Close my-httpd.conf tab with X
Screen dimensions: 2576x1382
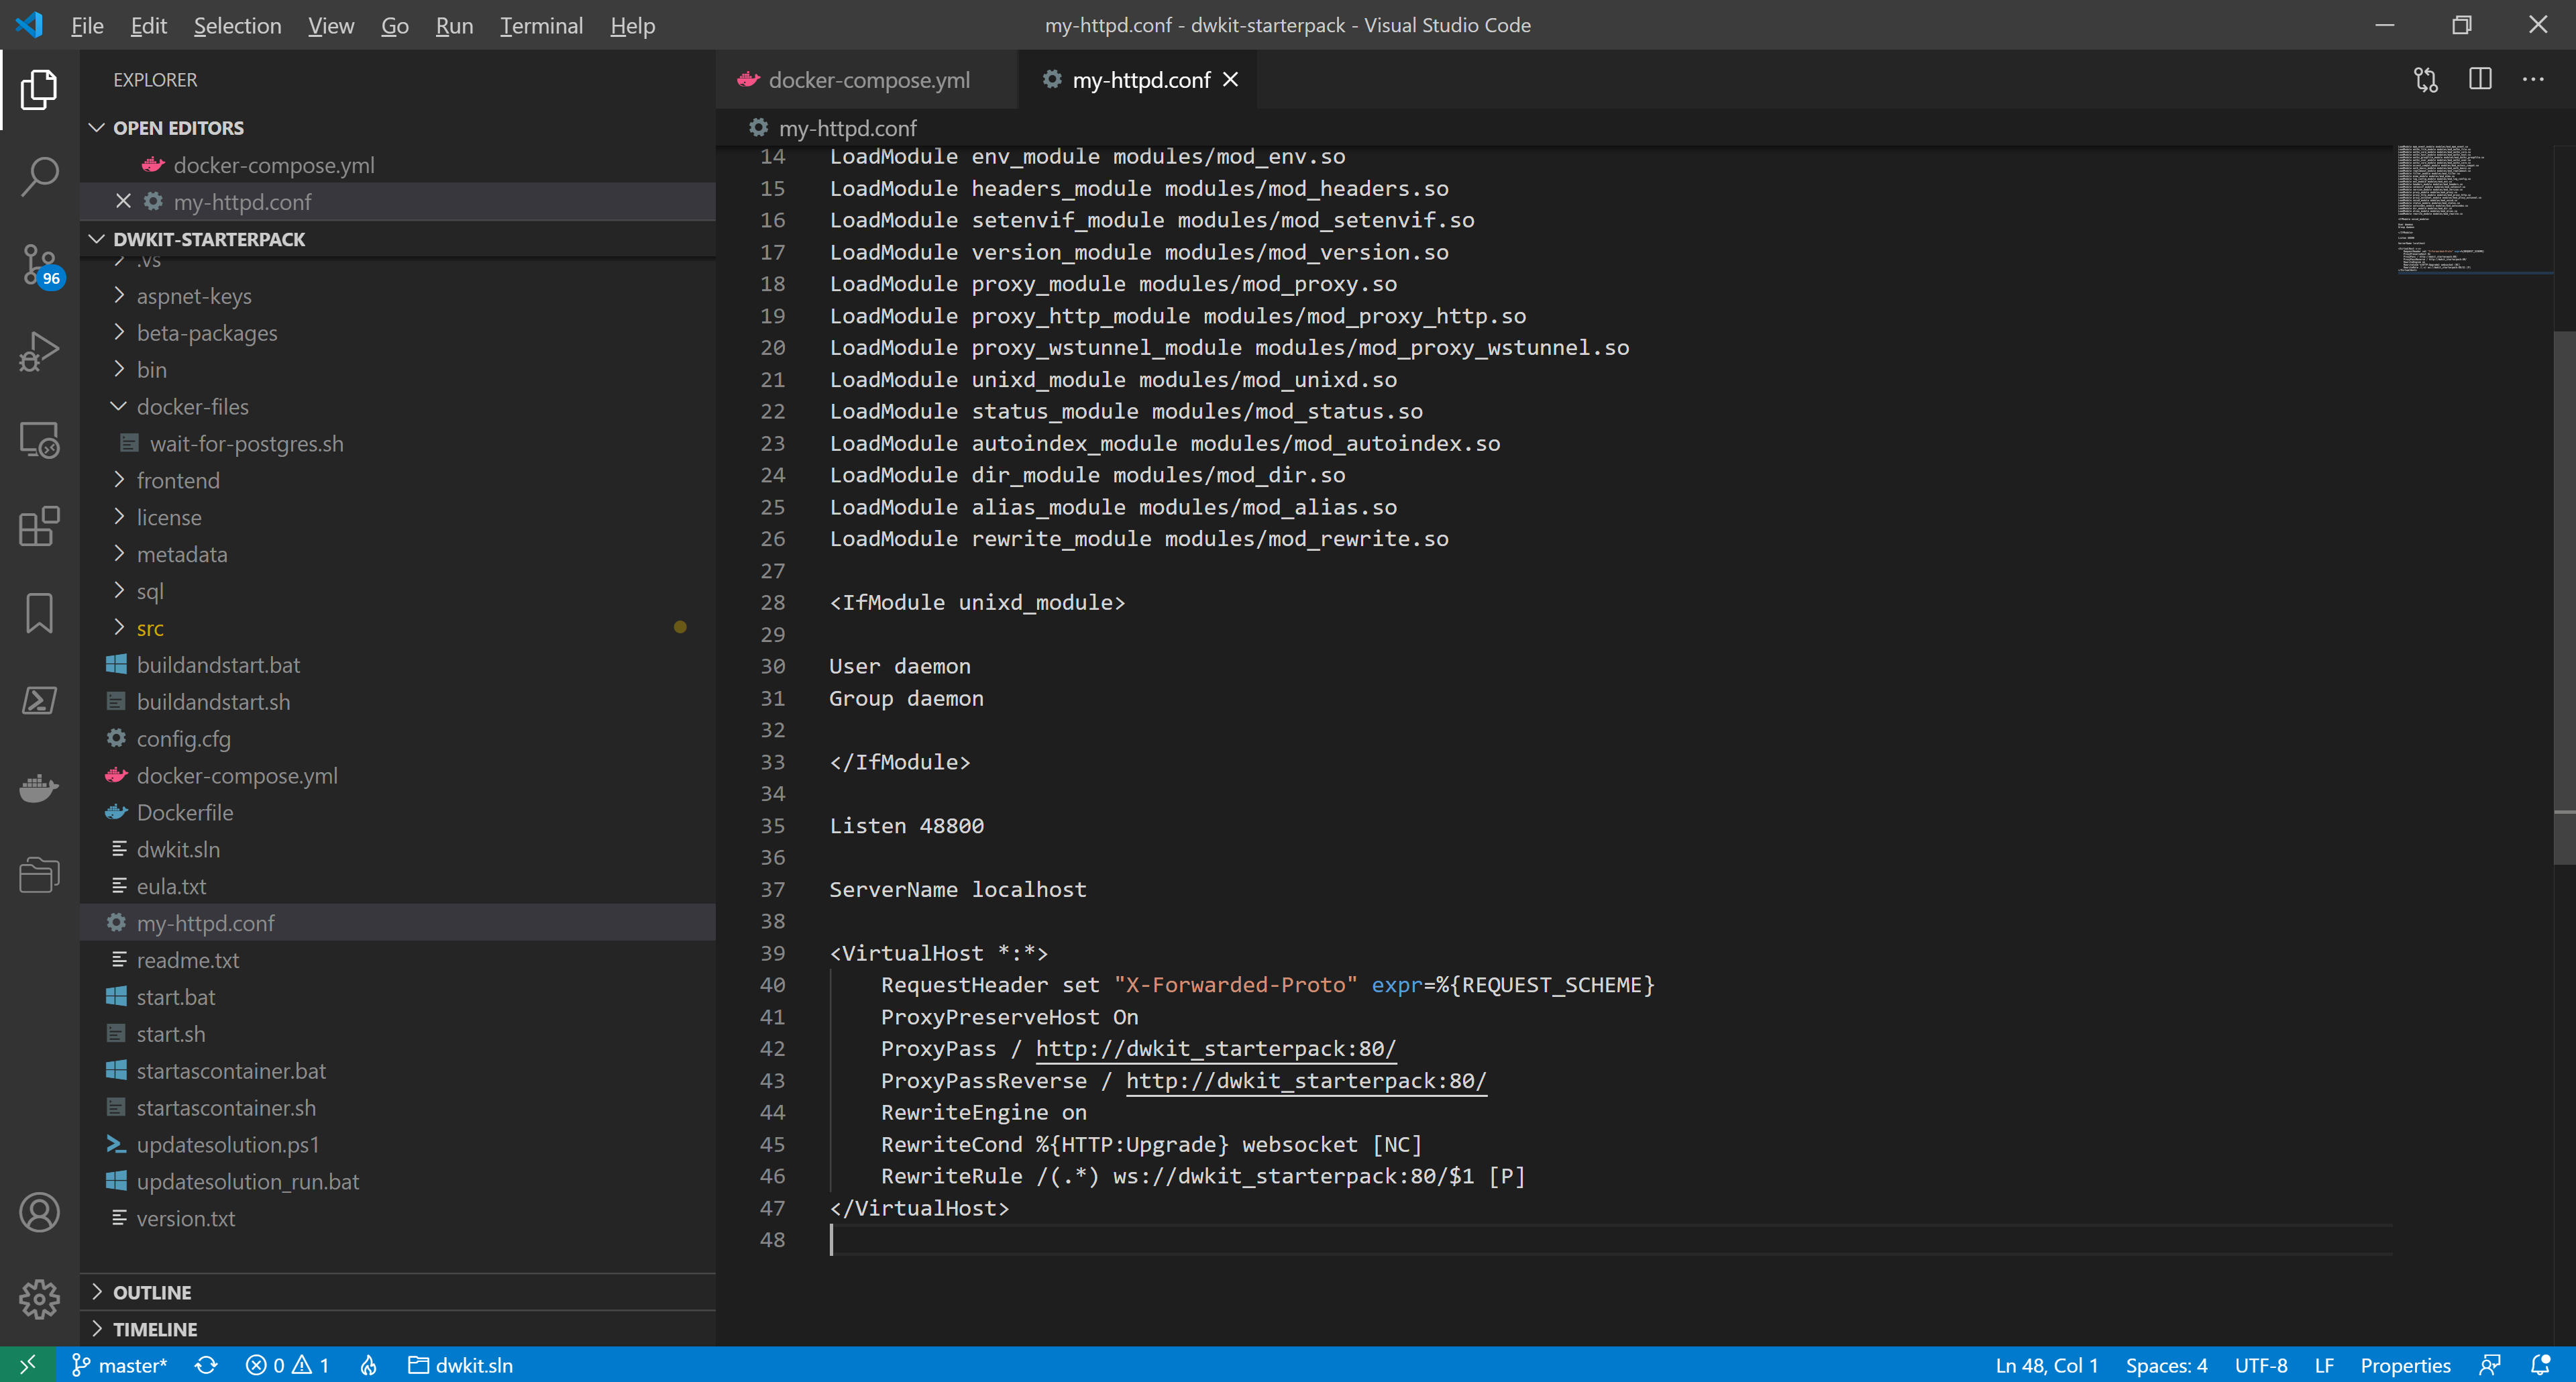coord(1231,79)
